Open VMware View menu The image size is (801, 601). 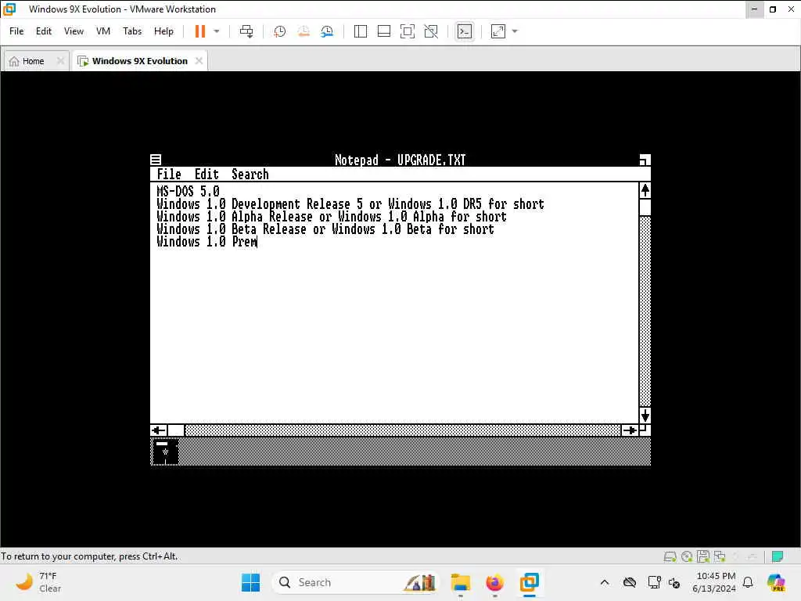point(74,31)
